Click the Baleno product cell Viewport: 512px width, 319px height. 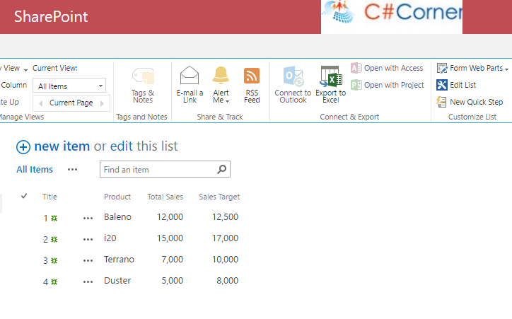point(117,217)
